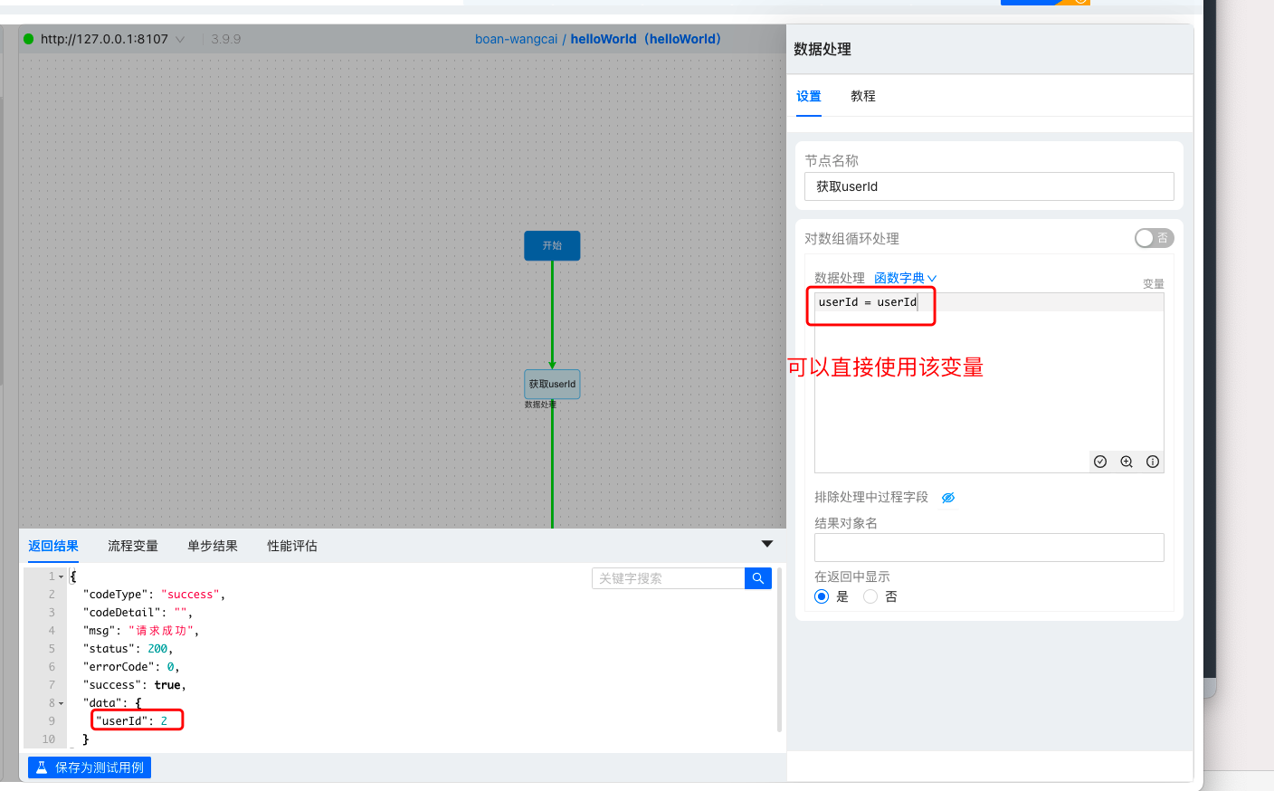Open the 流程变量 tab
The image size is (1274, 791).
(133, 546)
